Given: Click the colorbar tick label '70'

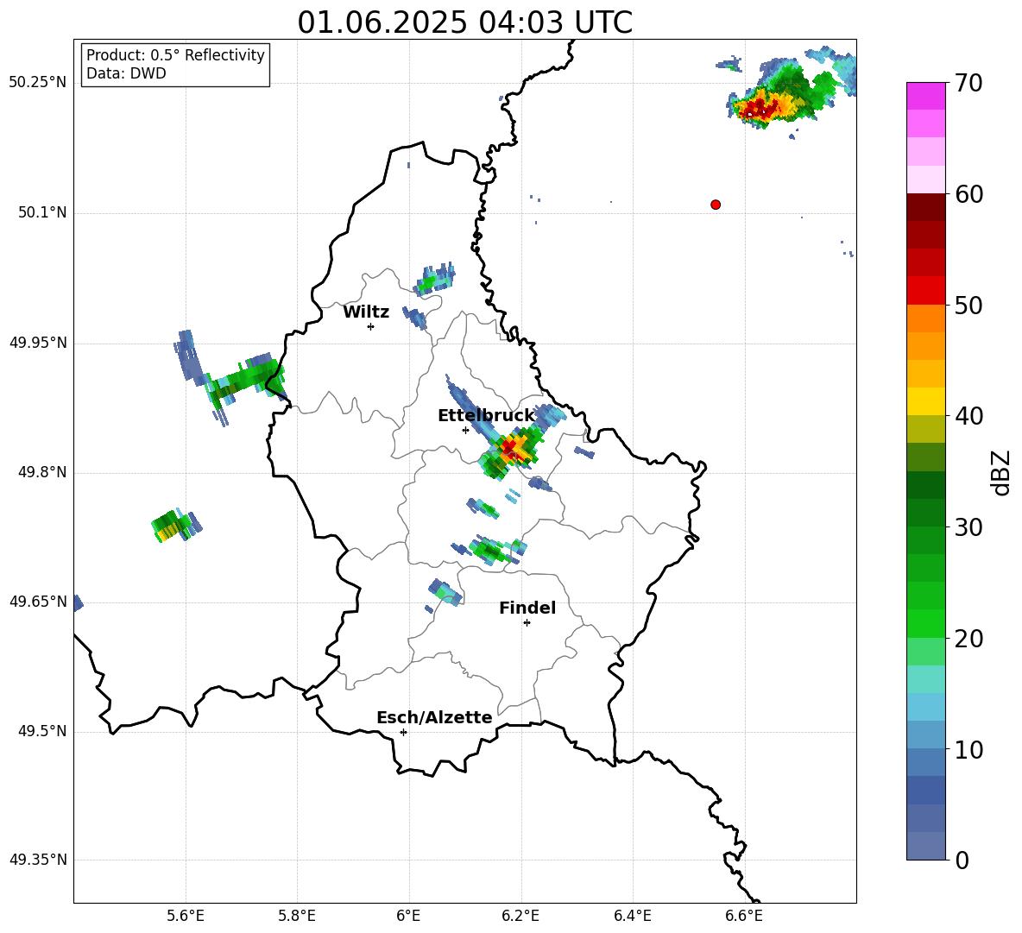Looking at the screenshot, I should tap(968, 83).
